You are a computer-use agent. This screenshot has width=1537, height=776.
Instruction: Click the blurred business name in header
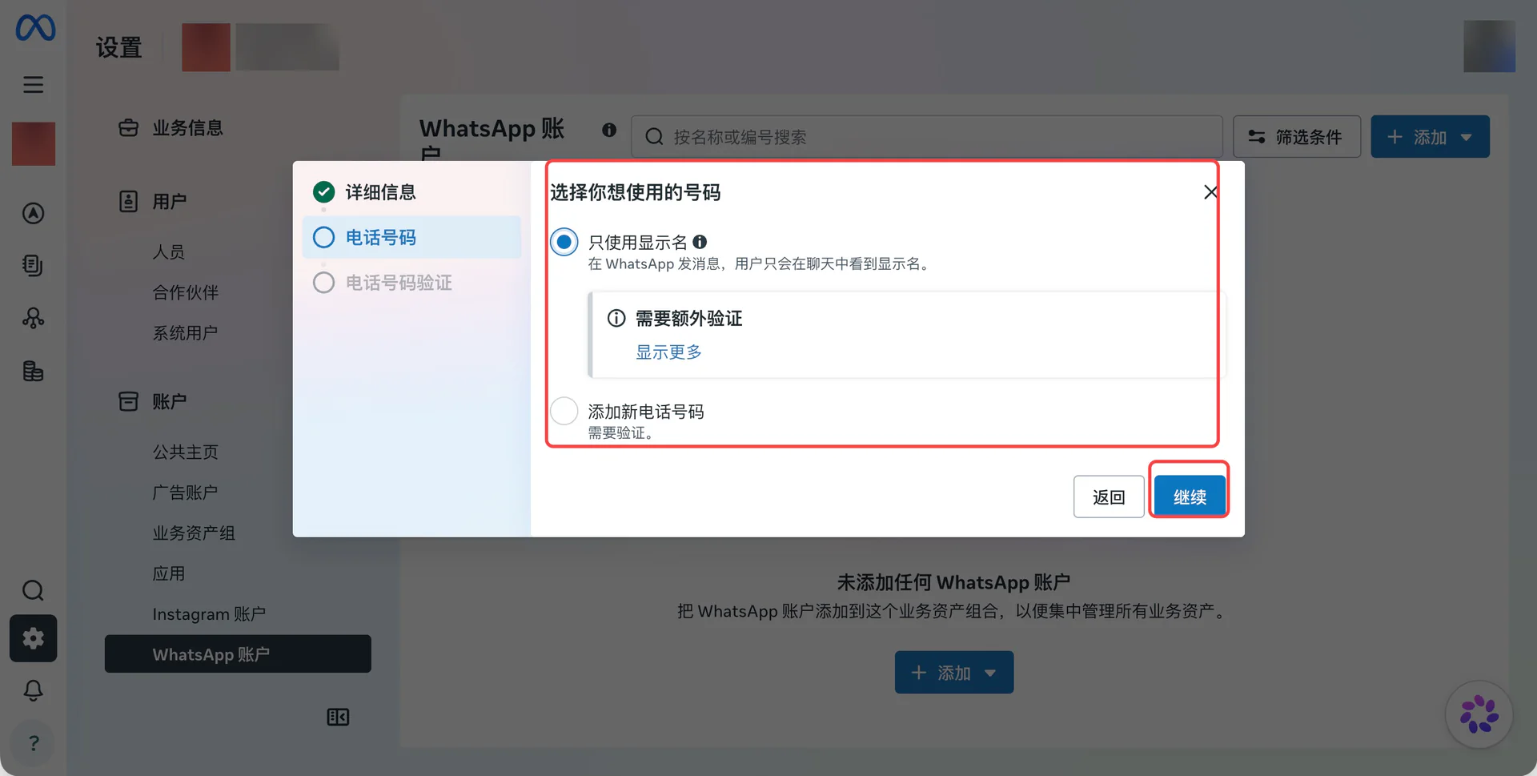(x=287, y=47)
